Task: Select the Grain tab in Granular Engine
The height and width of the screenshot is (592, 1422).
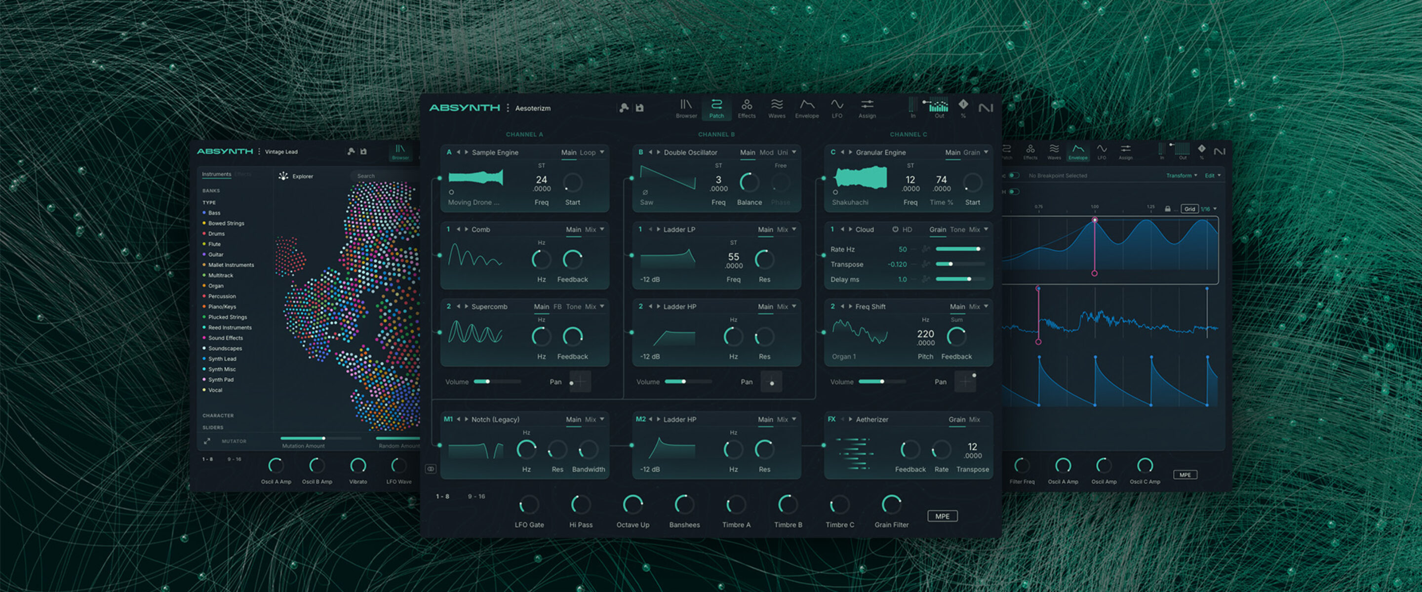Action: (x=972, y=153)
